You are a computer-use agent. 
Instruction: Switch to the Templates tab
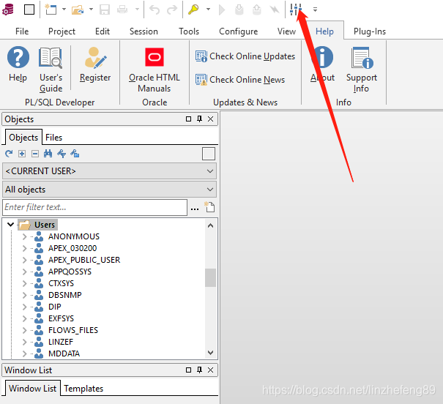83,389
